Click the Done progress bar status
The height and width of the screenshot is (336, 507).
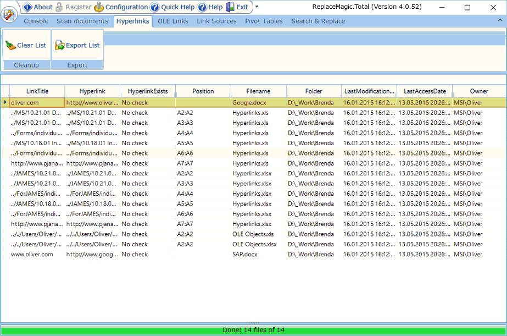tap(254, 330)
